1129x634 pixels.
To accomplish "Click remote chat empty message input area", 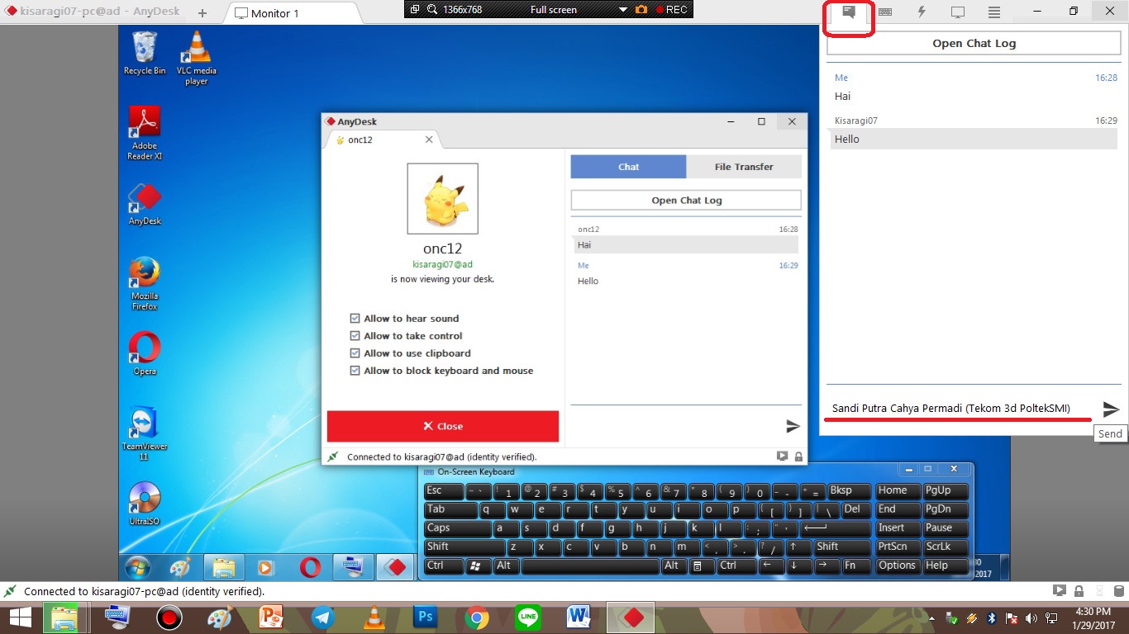I will (675, 426).
